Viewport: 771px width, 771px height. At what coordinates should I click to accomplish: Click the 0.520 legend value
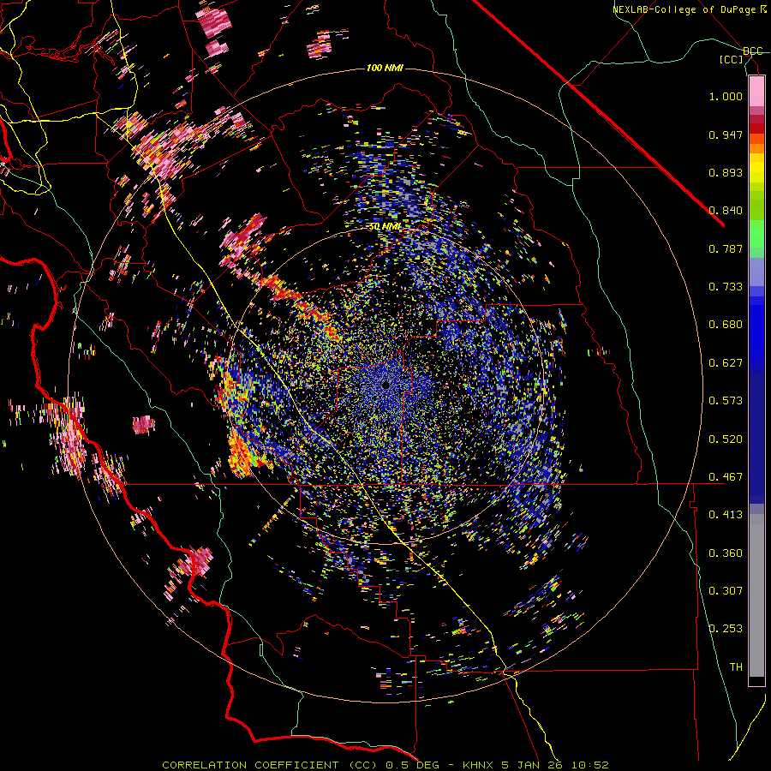(726, 439)
